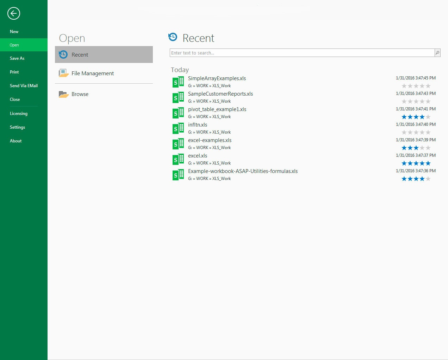Choose Send Via EMail option
The image size is (448, 360).
pos(24,86)
